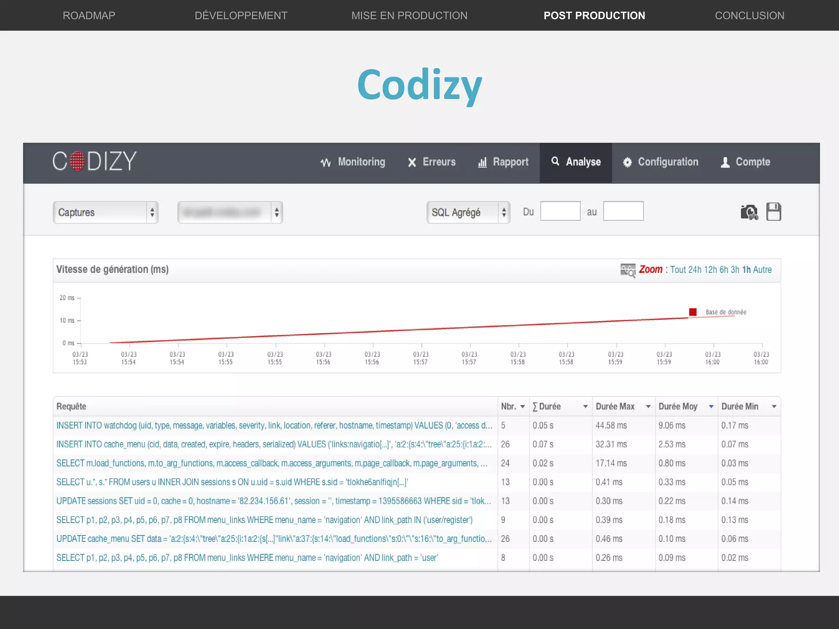Open the SQL Agrégé dropdown
The width and height of the screenshot is (839, 629).
468,212
